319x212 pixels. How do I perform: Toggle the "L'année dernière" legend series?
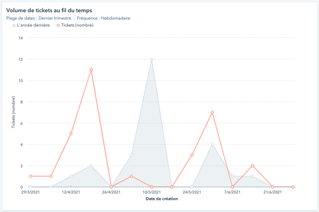point(31,25)
